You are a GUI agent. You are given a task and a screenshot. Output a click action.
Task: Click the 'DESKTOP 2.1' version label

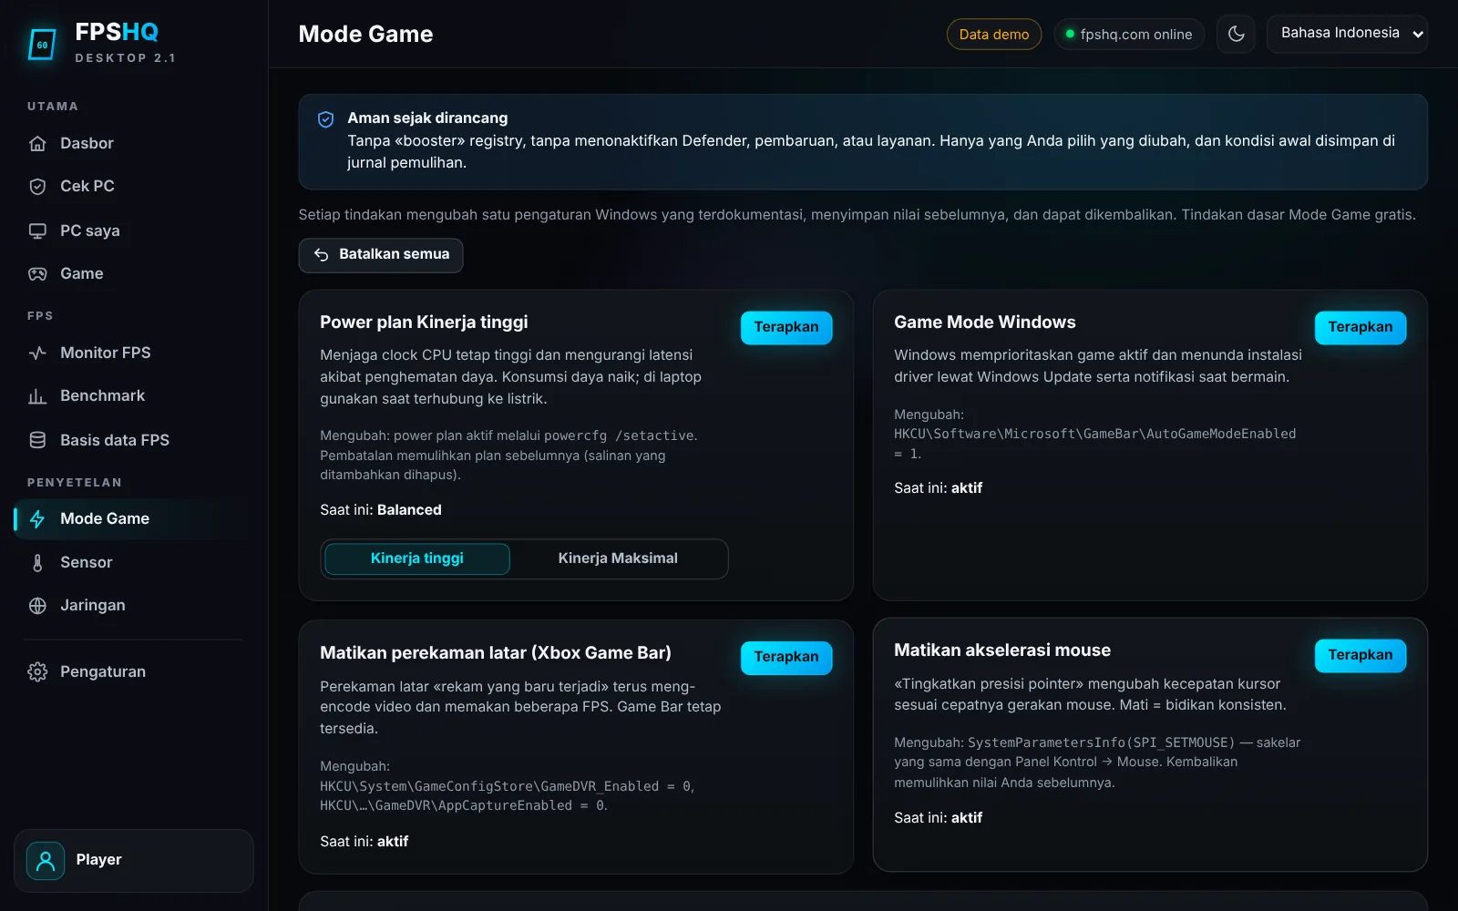pyautogui.click(x=126, y=58)
